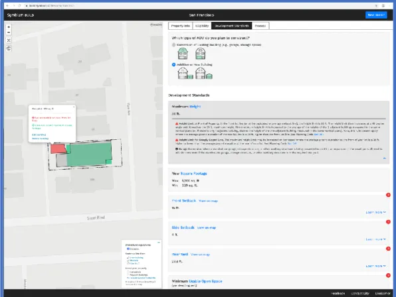Viewport: 396px width, 297px height.
Task: Collapse the Maximum Height details chevron
Action: 385,158
